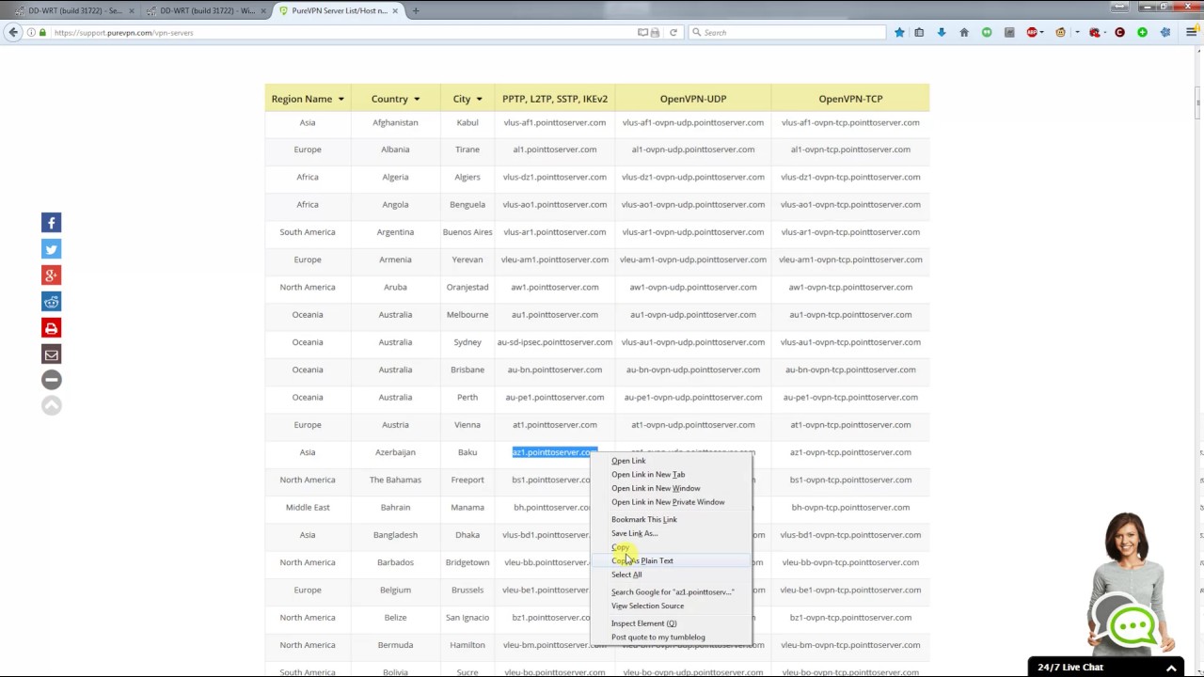
Task: Click the dark red C extension icon
Action: (1119, 32)
